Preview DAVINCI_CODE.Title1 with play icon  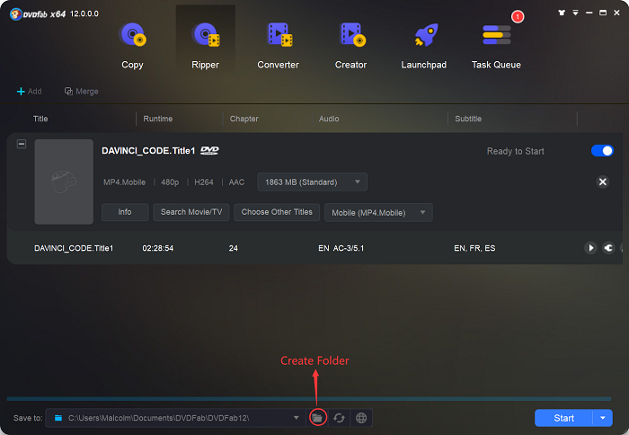coord(590,248)
